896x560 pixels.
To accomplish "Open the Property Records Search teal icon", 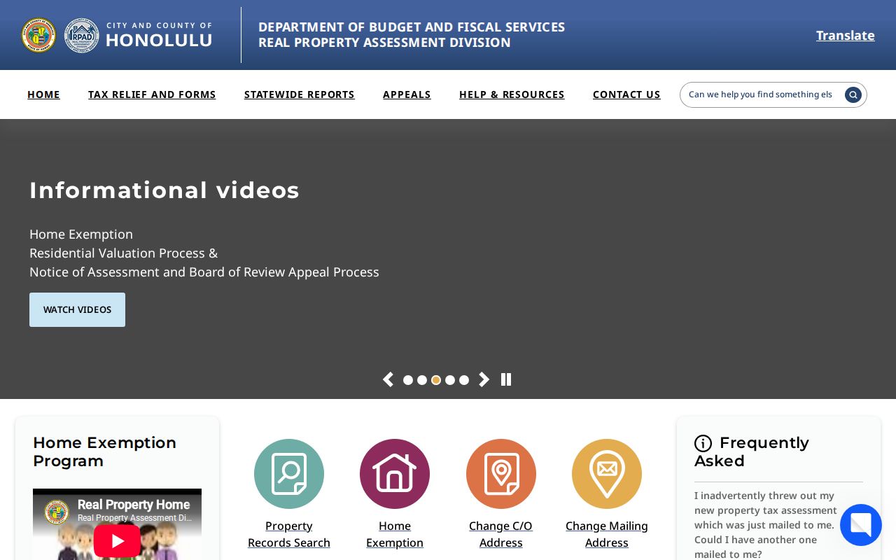I will pos(289,474).
